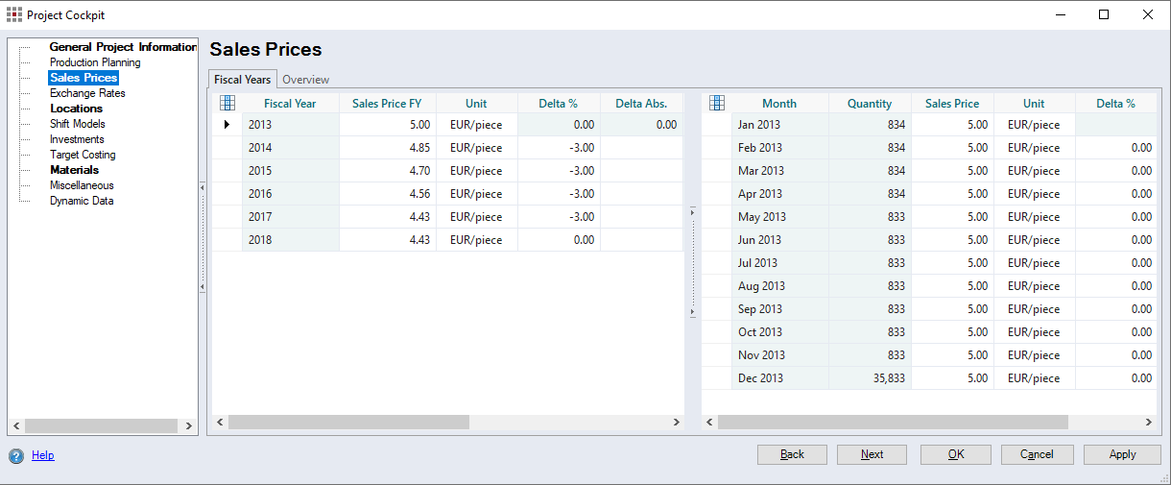Select the Target Costing tree item
The image size is (1171, 485).
83,155
